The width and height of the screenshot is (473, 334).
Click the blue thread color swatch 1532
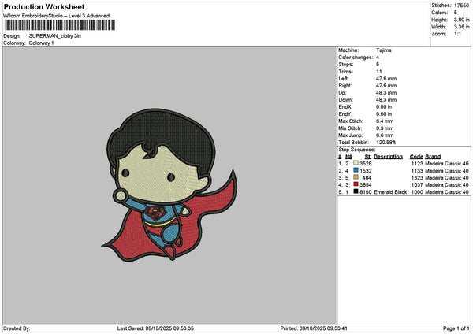356,170
